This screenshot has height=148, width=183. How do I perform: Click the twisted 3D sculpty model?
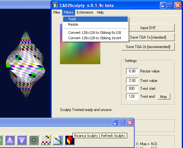(26, 65)
